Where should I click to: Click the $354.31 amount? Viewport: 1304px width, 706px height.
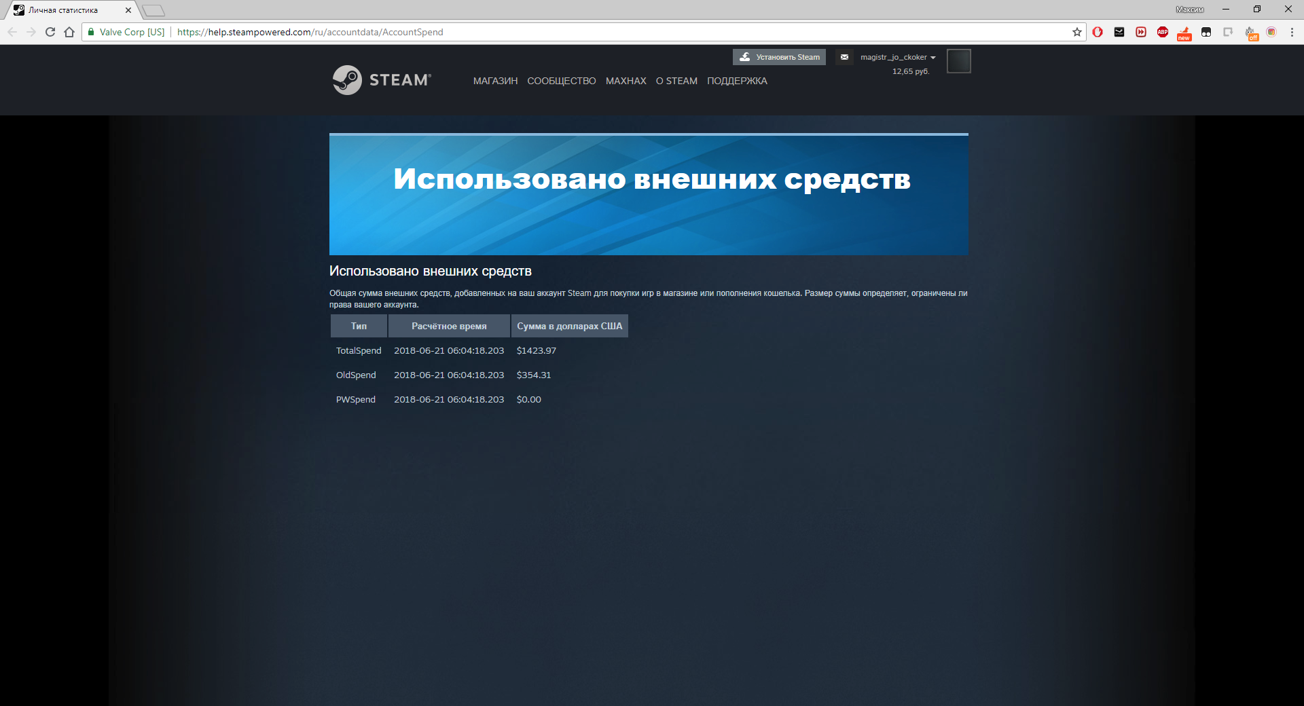click(x=534, y=375)
